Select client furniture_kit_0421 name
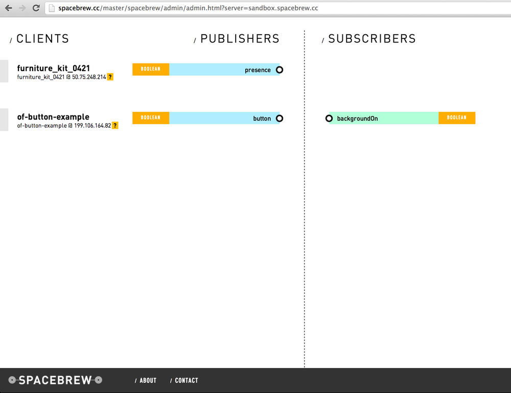Image resolution: width=511 pixels, height=393 pixels. pos(54,68)
